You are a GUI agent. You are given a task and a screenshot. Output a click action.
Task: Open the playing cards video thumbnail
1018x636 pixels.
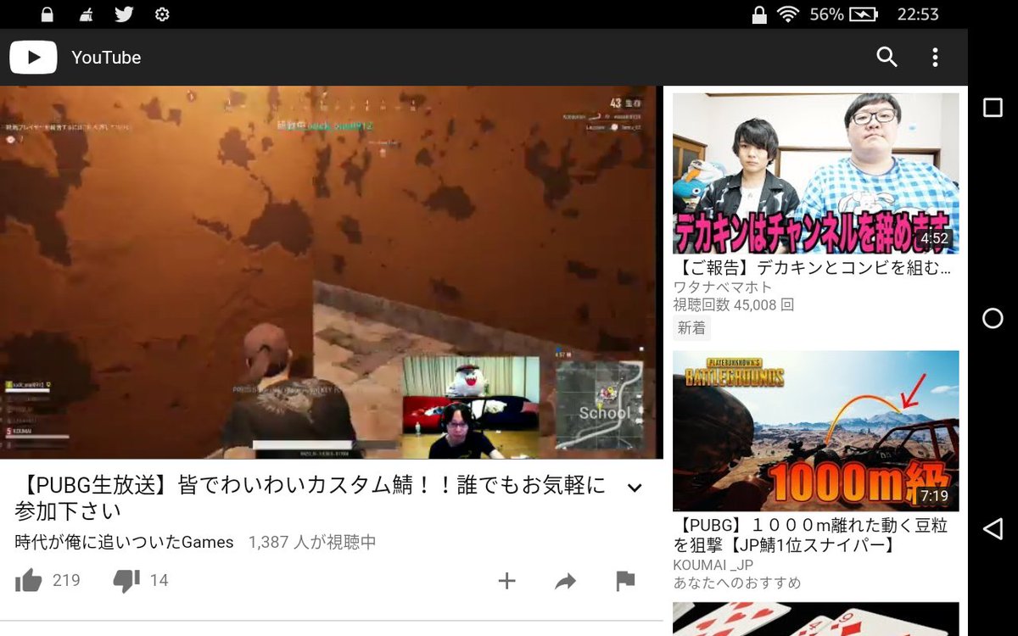pyautogui.click(x=816, y=619)
